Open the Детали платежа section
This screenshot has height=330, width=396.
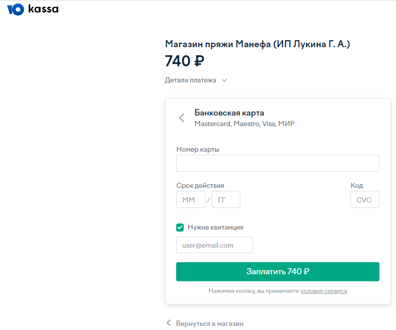point(190,80)
